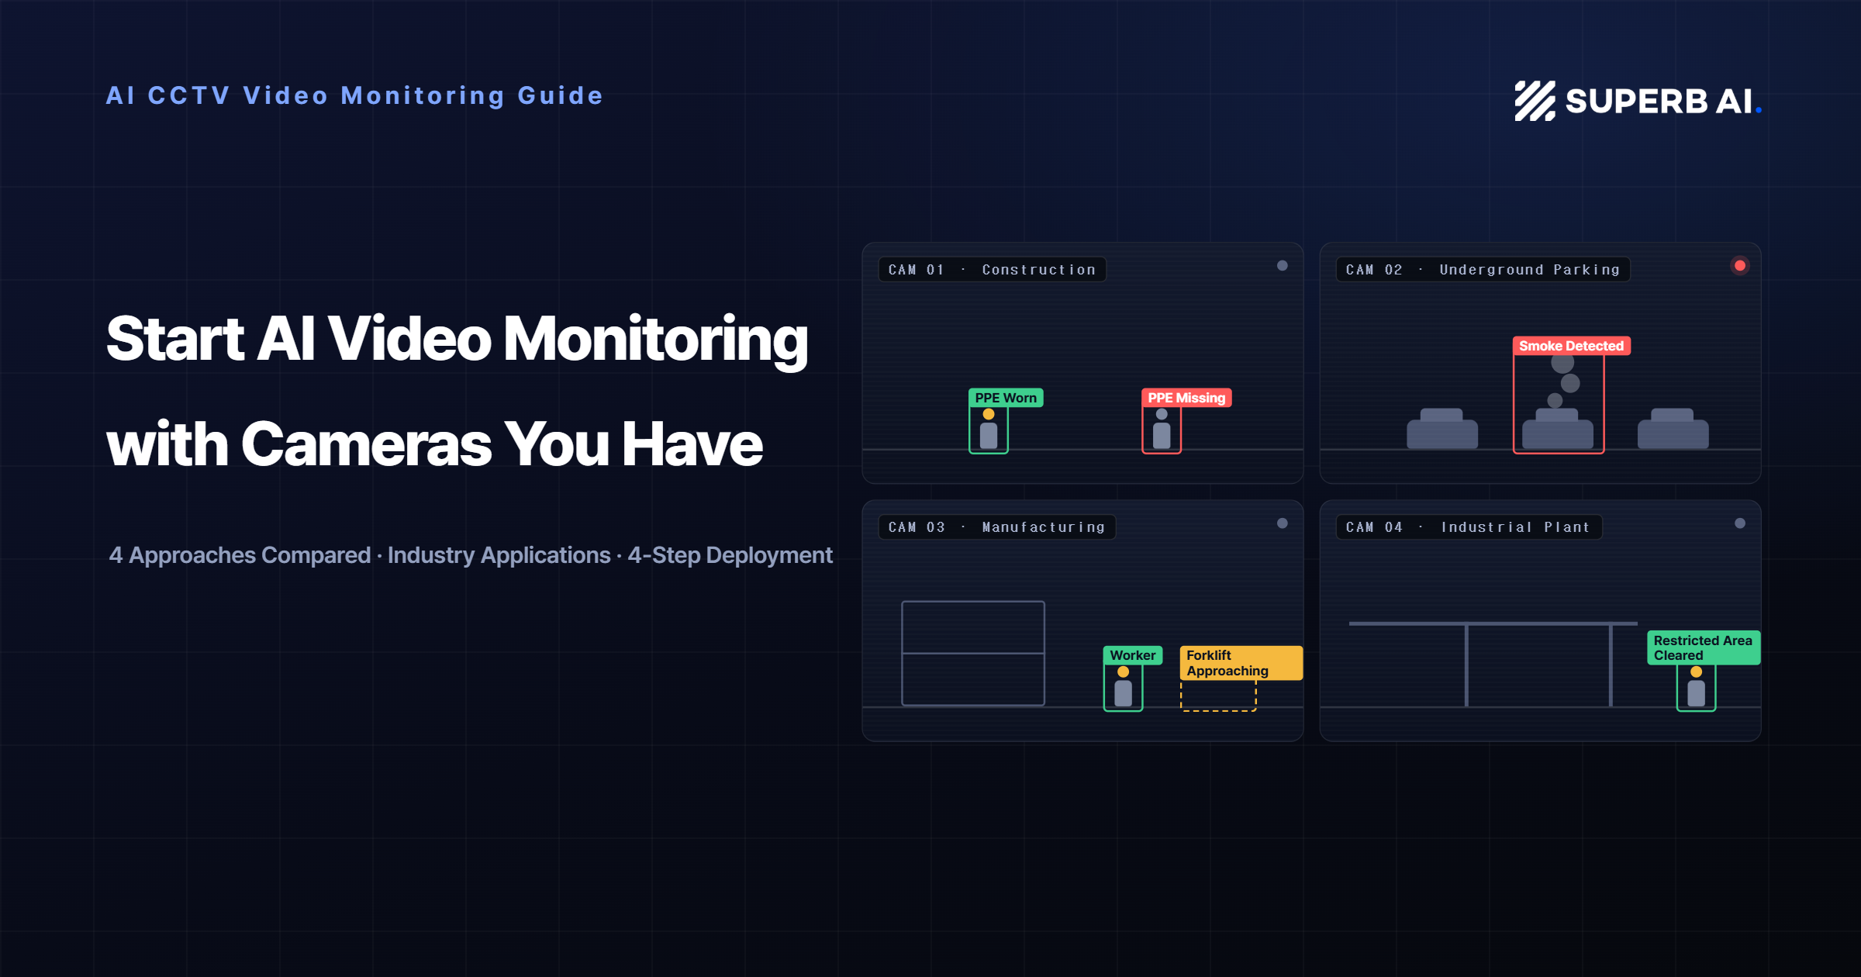Click the CAM 03 · Manufacturing title
The width and height of the screenshot is (1861, 977).
(996, 527)
